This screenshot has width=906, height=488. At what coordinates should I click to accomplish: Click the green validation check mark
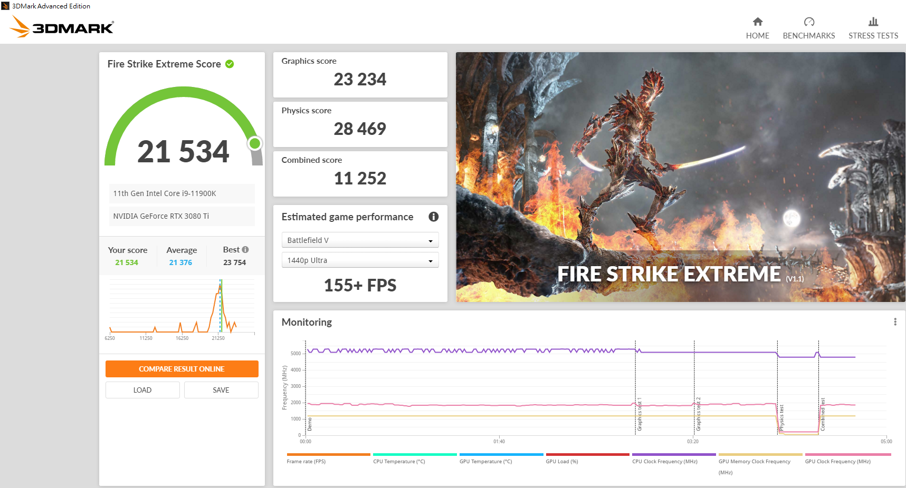tap(230, 64)
